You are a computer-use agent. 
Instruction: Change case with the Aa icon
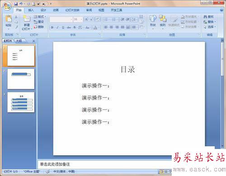(x=88, y=27)
